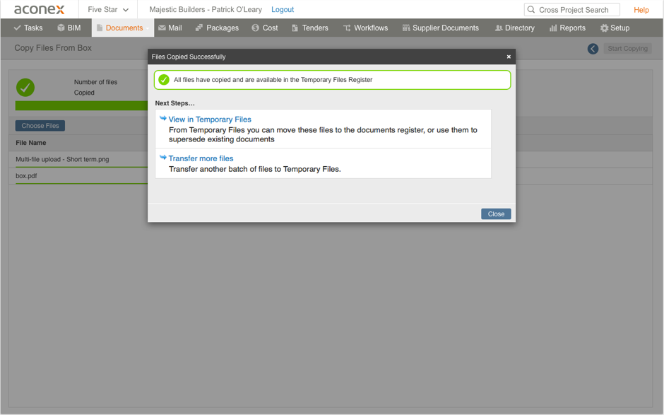Open the Packages menu
Image resolution: width=664 pixels, height=415 pixels.
[218, 28]
